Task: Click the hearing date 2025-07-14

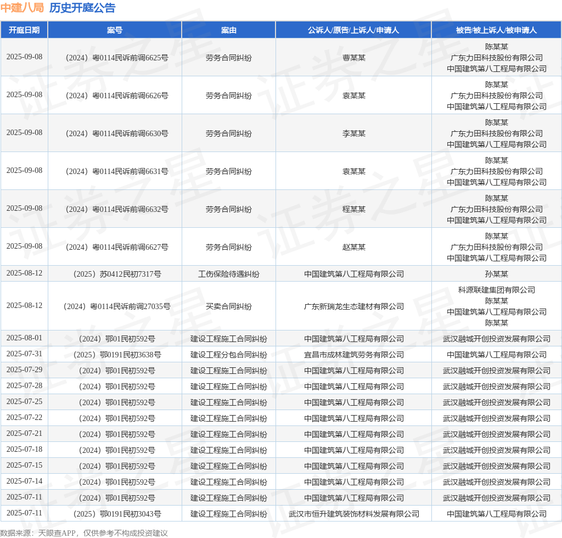Action: click(x=24, y=481)
